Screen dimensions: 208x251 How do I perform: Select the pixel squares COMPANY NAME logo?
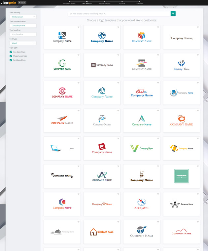[x=62, y=176]
